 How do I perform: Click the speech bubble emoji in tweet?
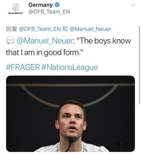[10, 40]
